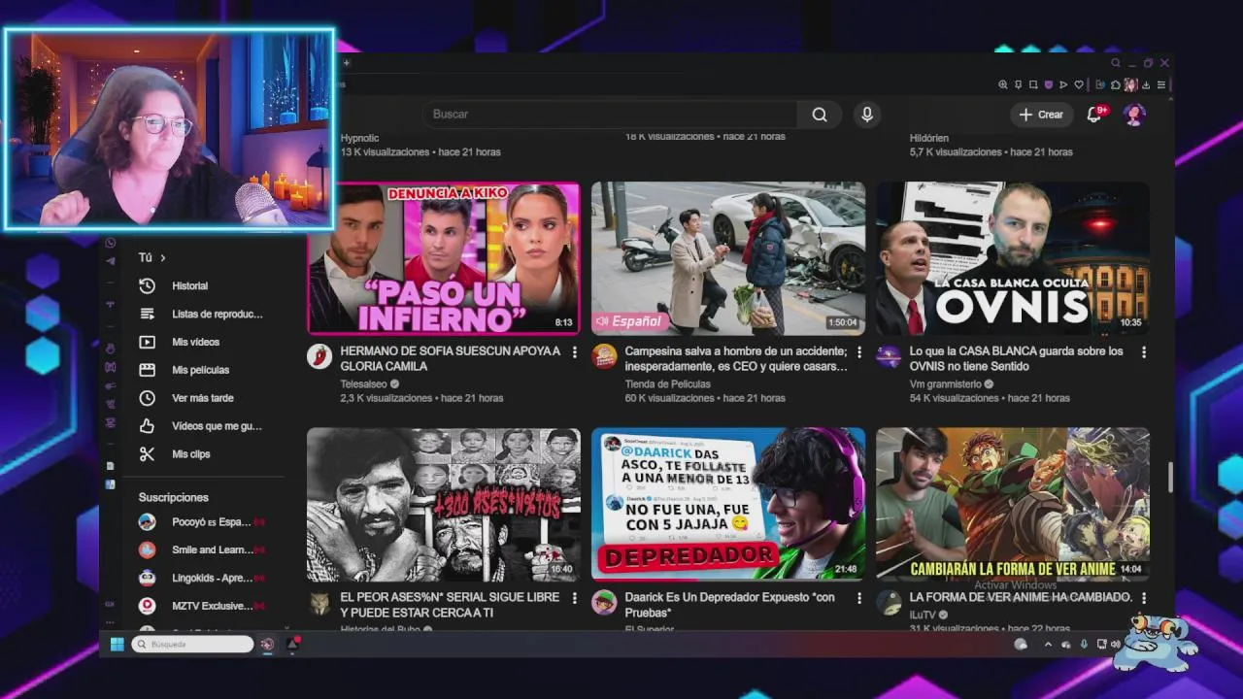
Task: Open Pocoyó subscription channel
Action: click(x=202, y=522)
